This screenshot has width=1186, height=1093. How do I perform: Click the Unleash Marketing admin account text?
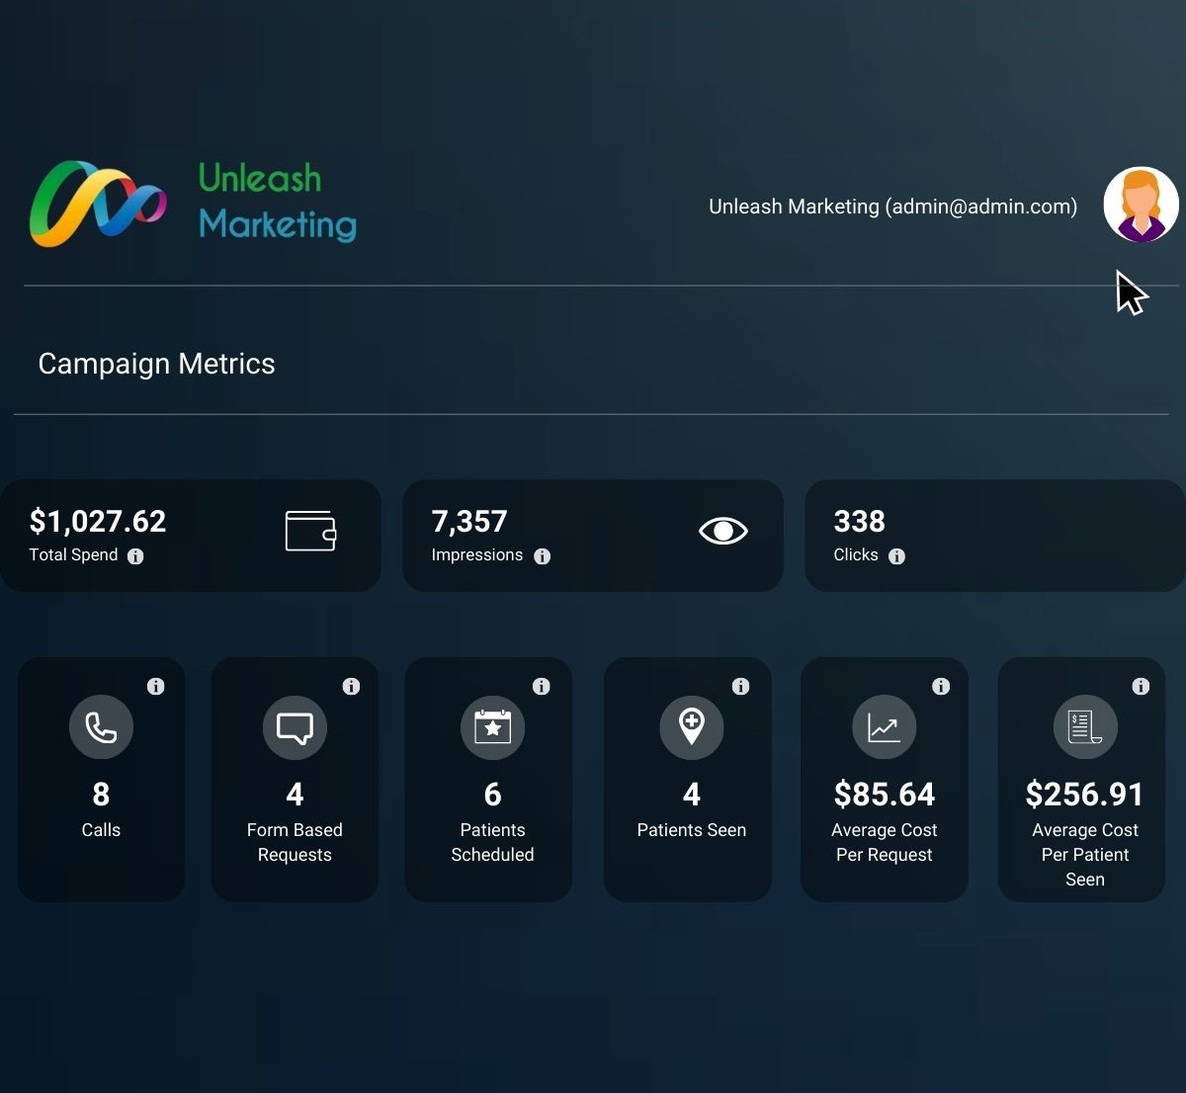point(892,207)
